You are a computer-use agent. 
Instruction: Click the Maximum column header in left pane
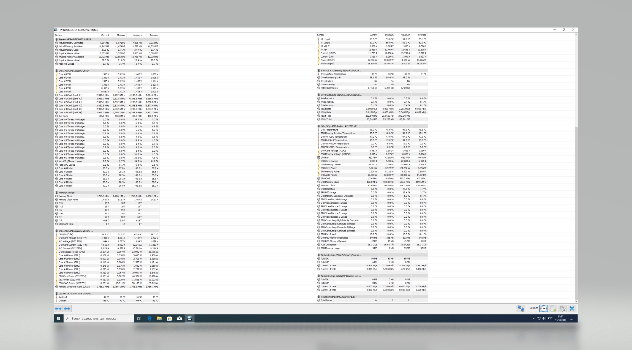point(137,35)
